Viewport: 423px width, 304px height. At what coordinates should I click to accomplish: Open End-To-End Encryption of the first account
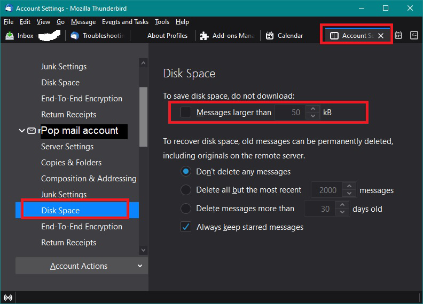pos(82,98)
